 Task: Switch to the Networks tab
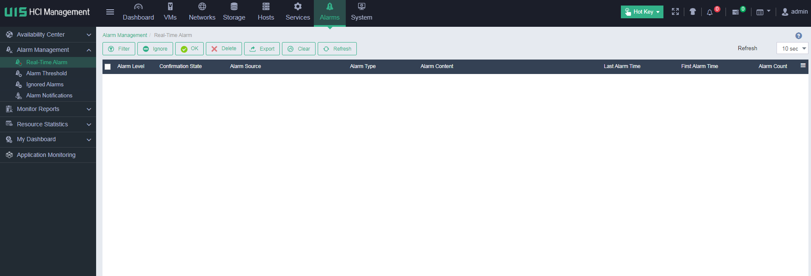click(202, 12)
